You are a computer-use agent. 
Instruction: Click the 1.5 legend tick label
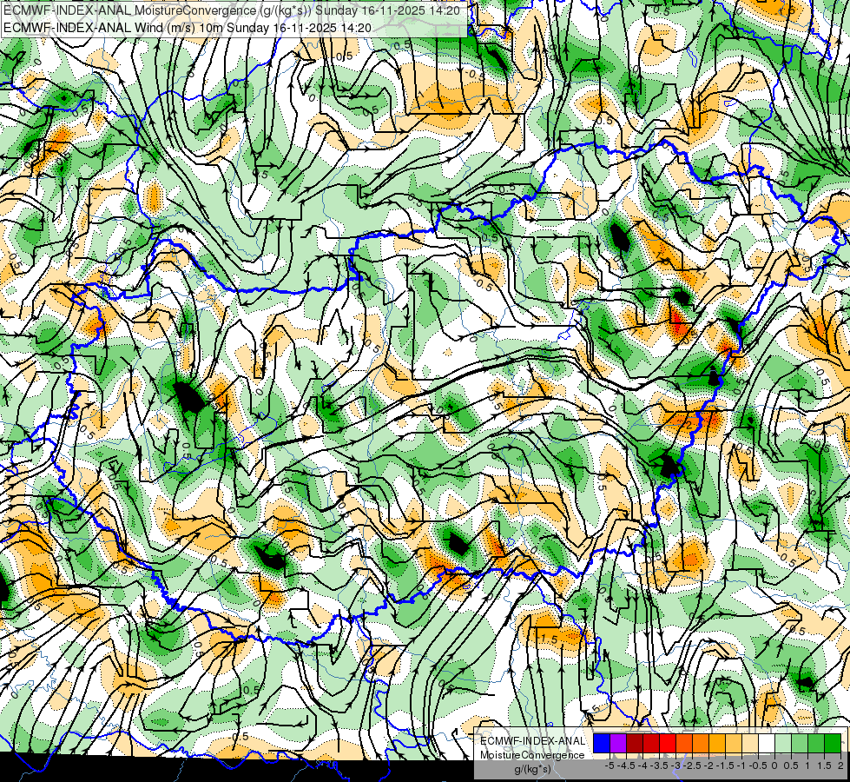(824, 765)
